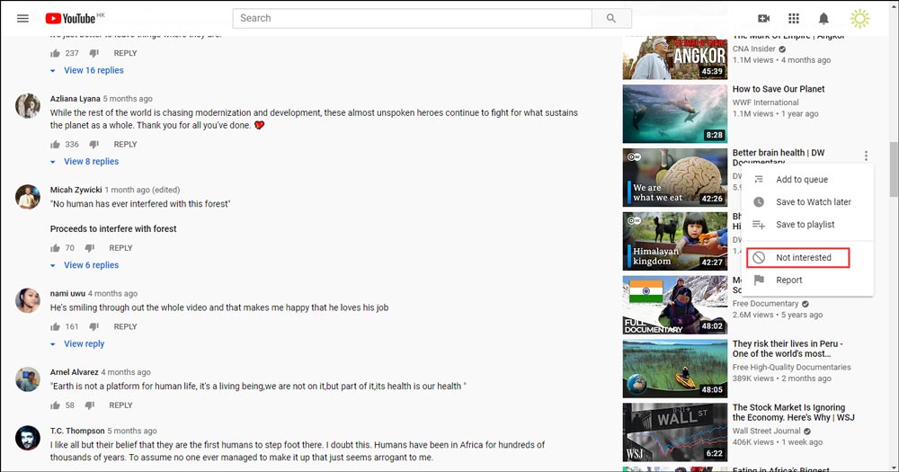Open the India Full Documentary thumbnail
The width and height of the screenshot is (899, 472).
[x=675, y=305]
